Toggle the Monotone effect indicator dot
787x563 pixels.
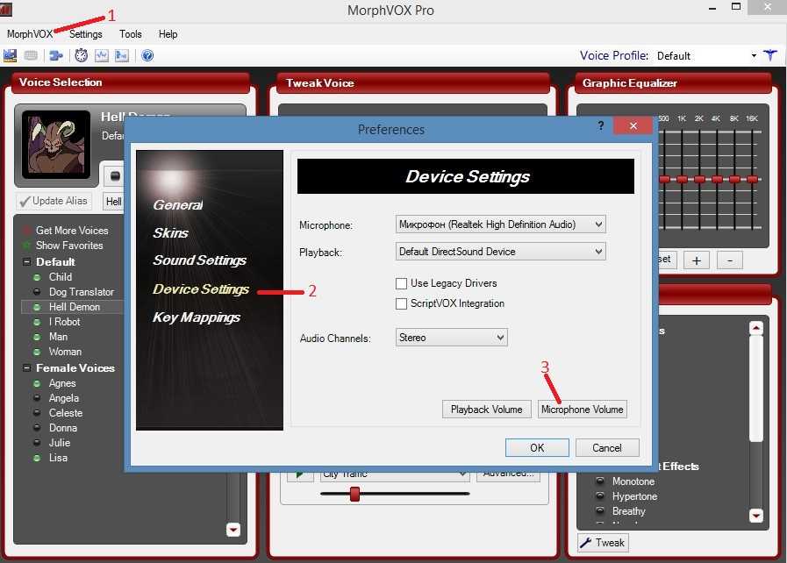coord(600,481)
